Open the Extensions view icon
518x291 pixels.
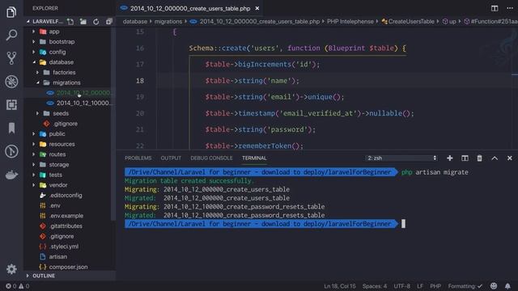pyautogui.click(x=11, y=104)
